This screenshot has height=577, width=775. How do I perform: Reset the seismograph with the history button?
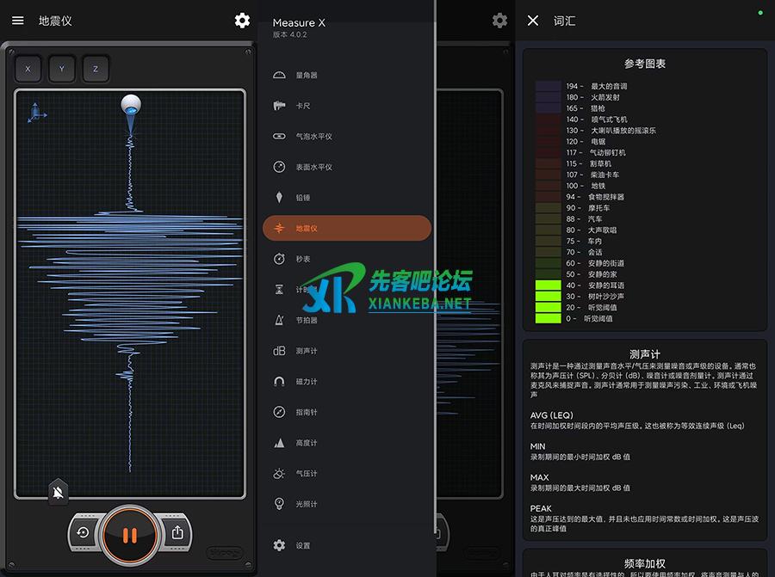coord(83,532)
